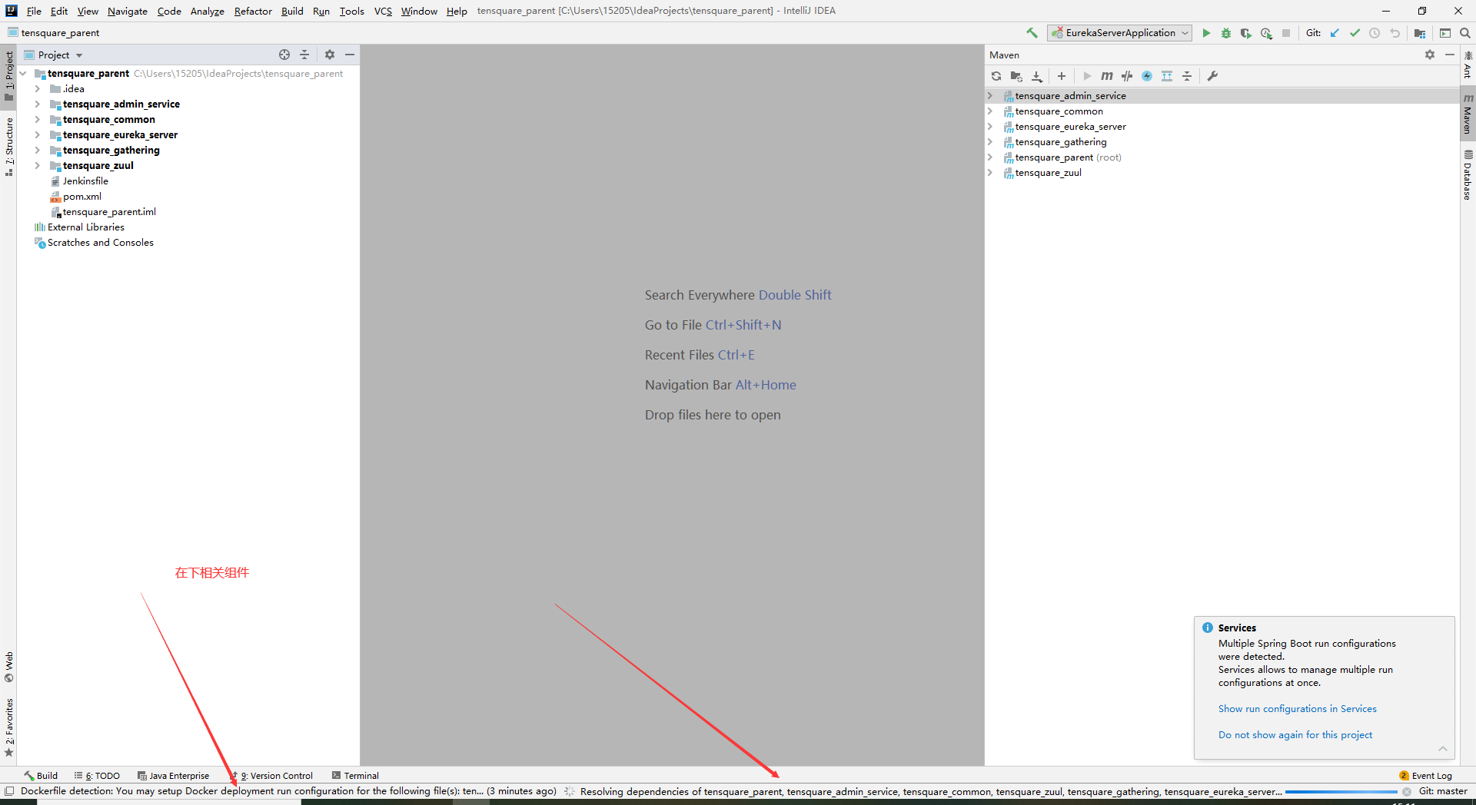
Task: Click the Build Project hammer icon
Action: pos(1032,33)
